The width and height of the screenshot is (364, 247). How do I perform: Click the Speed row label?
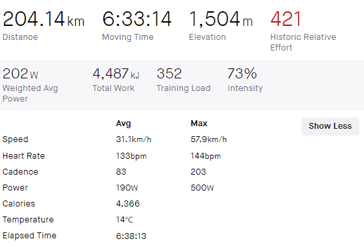click(15, 139)
